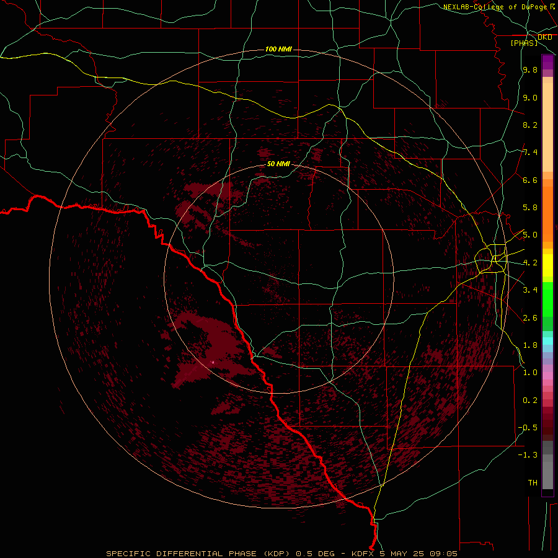Click the KDFX 5 MAY 25 09:05 timestamp
Image resolution: width=558 pixels, height=558 pixels.
404,554
